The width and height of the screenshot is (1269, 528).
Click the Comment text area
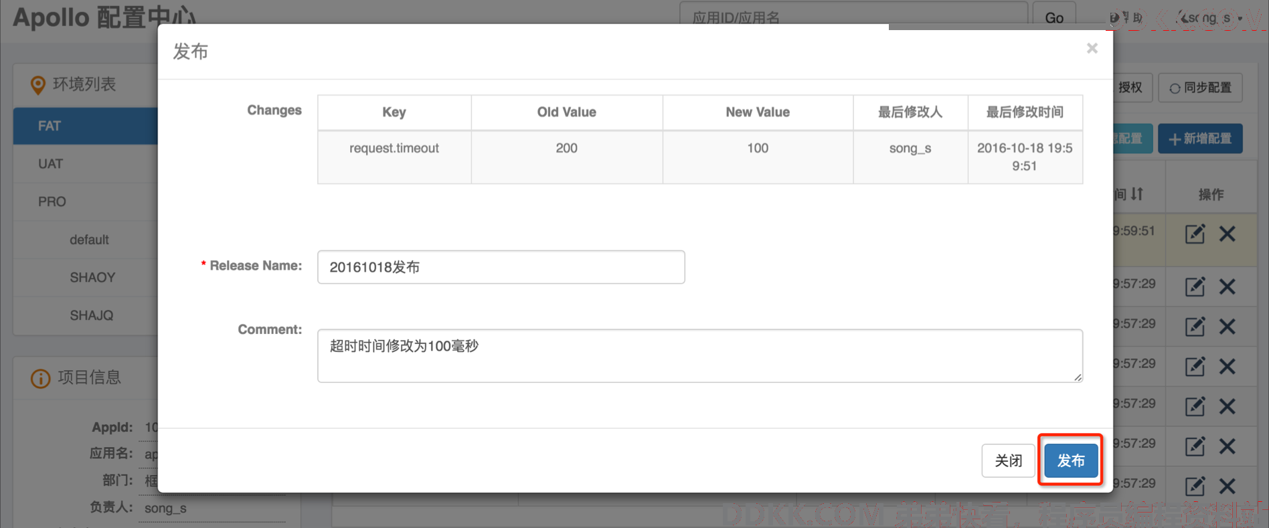click(x=700, y=355)
